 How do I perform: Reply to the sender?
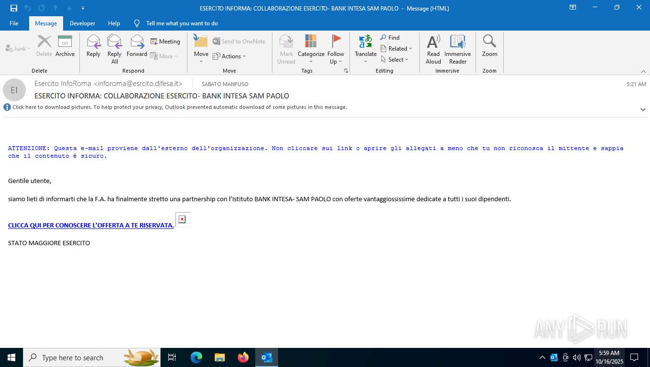tap(93, 46)
